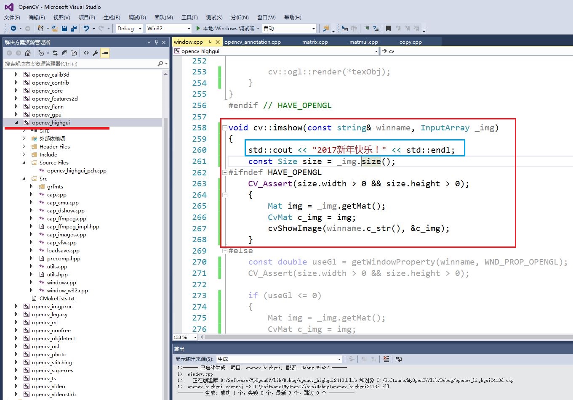This screenshot has height=400, width=573.
Task: Click the Solution Explorer vertical scrollbar
Action: [165, 236]
